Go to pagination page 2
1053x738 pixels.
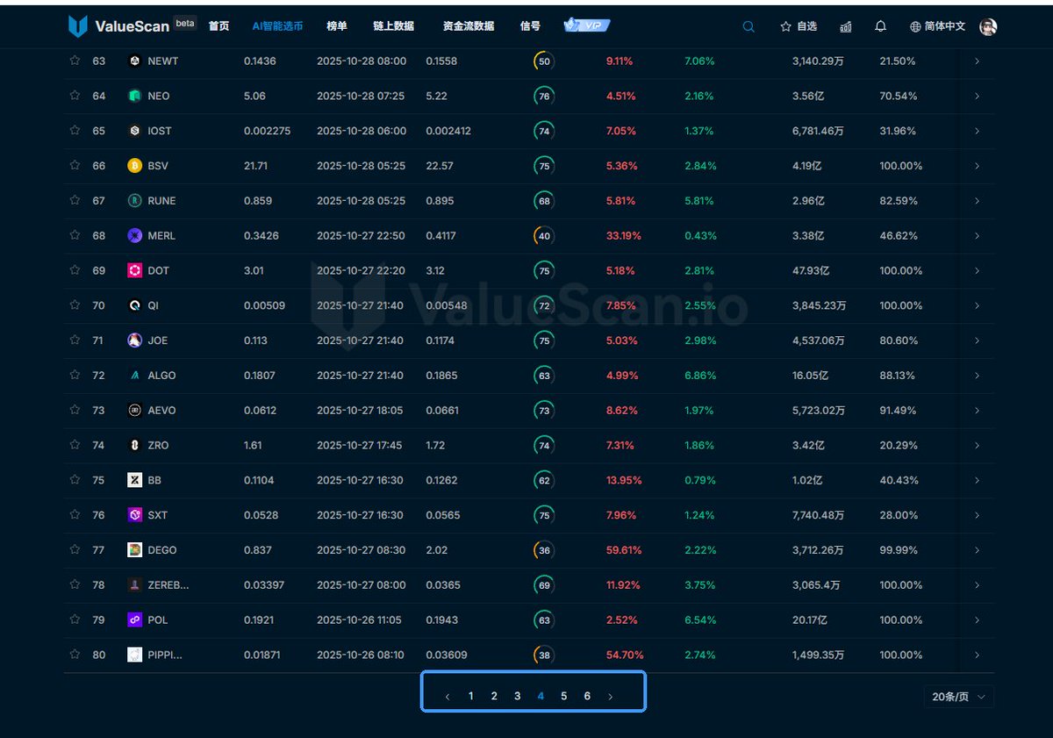(x=494, y=696)
